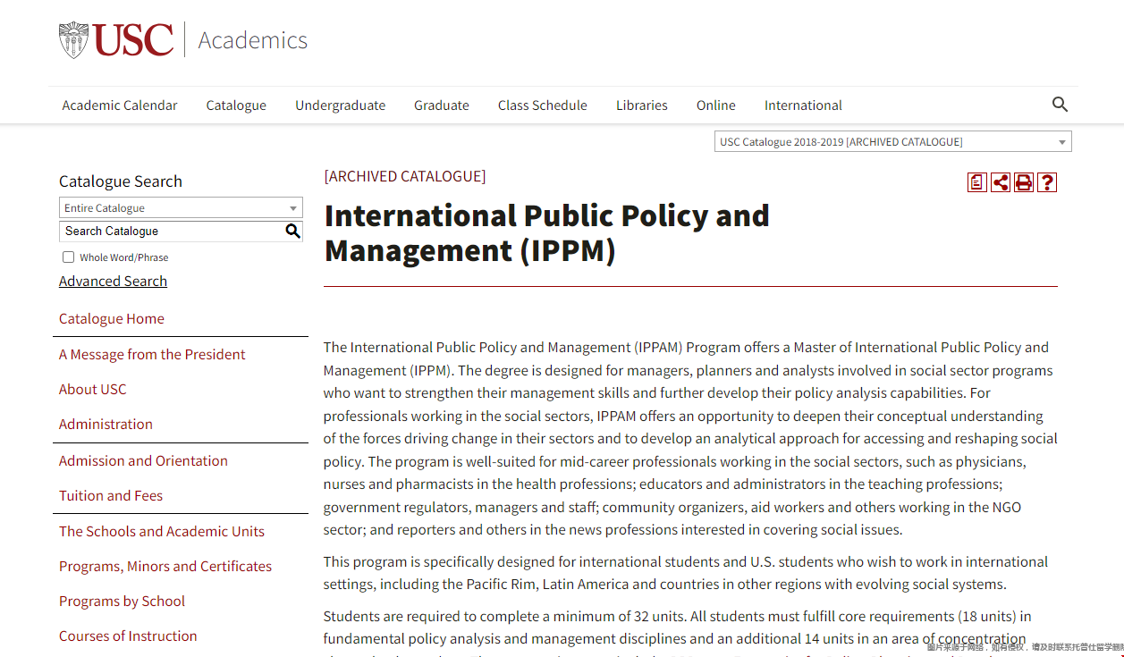Go to Catalogue in the top navigation
The height and width of the screenshot is (657, 1124).
tap(236, 105)
